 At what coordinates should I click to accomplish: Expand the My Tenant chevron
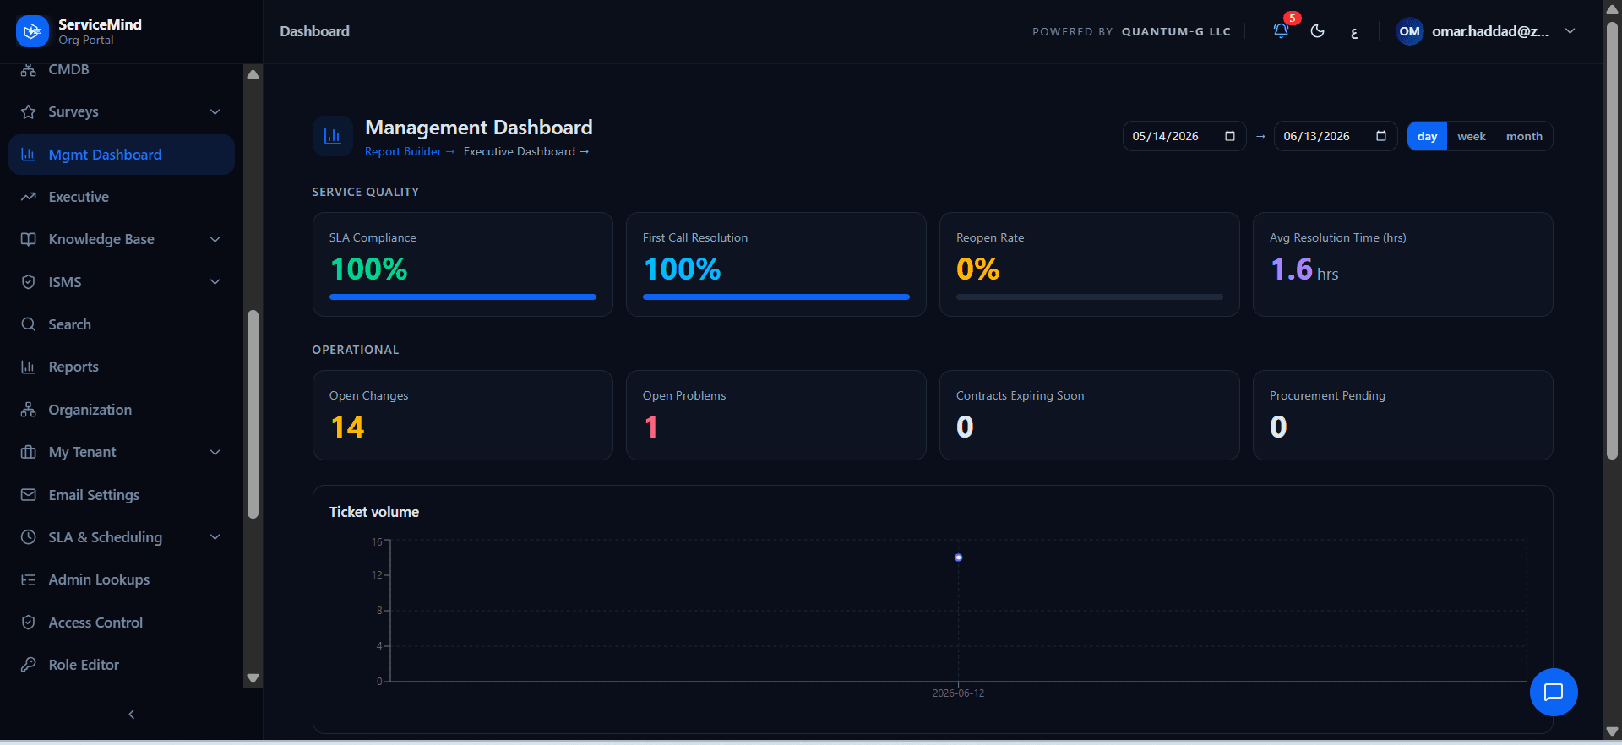tap(215, 452)
